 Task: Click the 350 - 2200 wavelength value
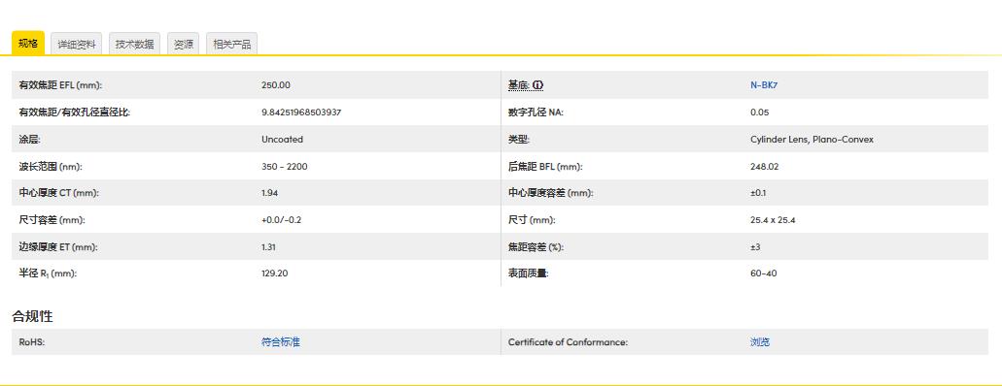pos(285,167)
